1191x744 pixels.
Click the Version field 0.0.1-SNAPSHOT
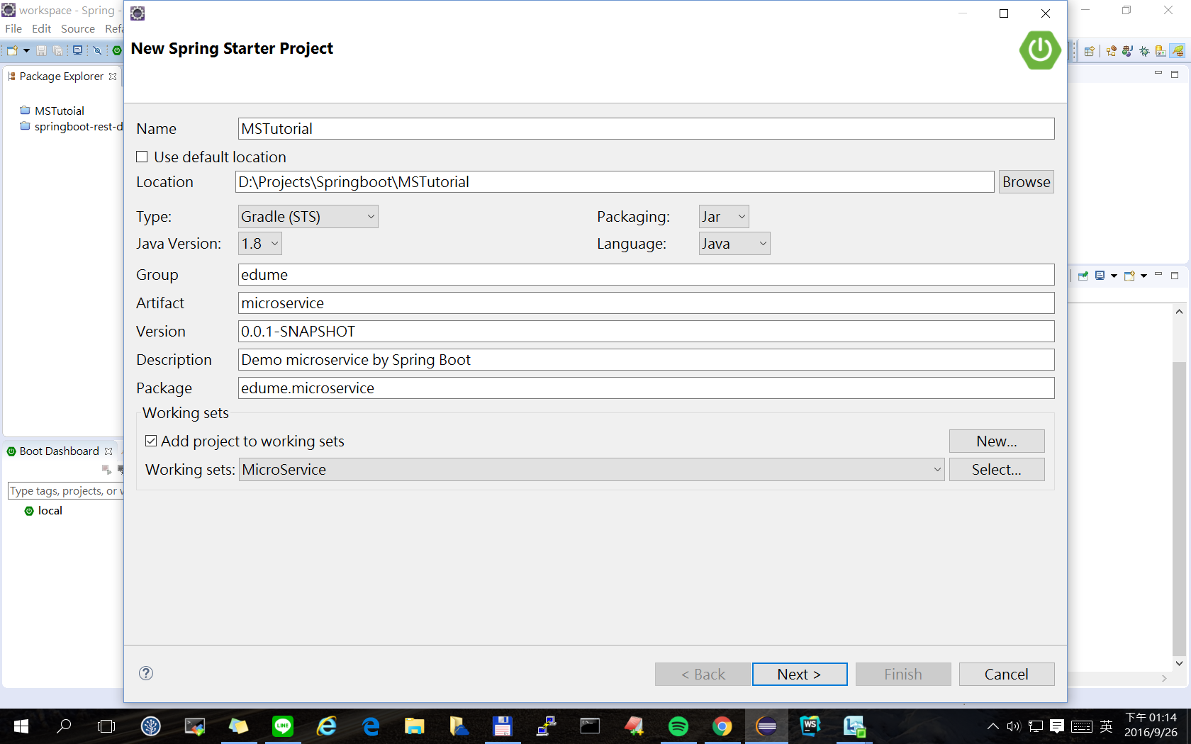(x=646, y=332)
